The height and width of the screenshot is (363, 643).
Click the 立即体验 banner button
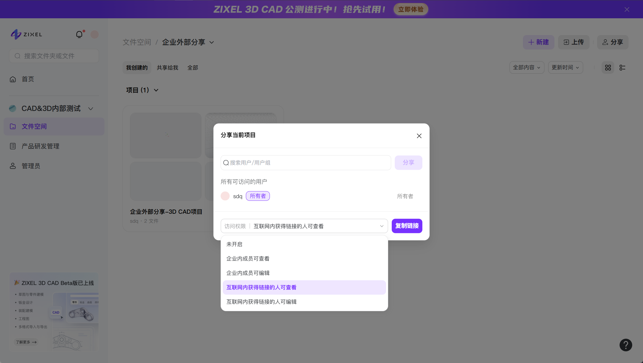411,9
